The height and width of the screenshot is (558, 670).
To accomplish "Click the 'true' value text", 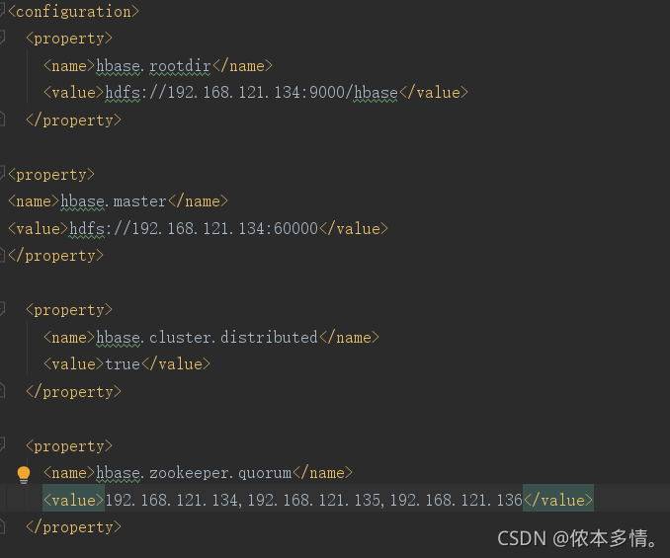I will click(123, 364).
